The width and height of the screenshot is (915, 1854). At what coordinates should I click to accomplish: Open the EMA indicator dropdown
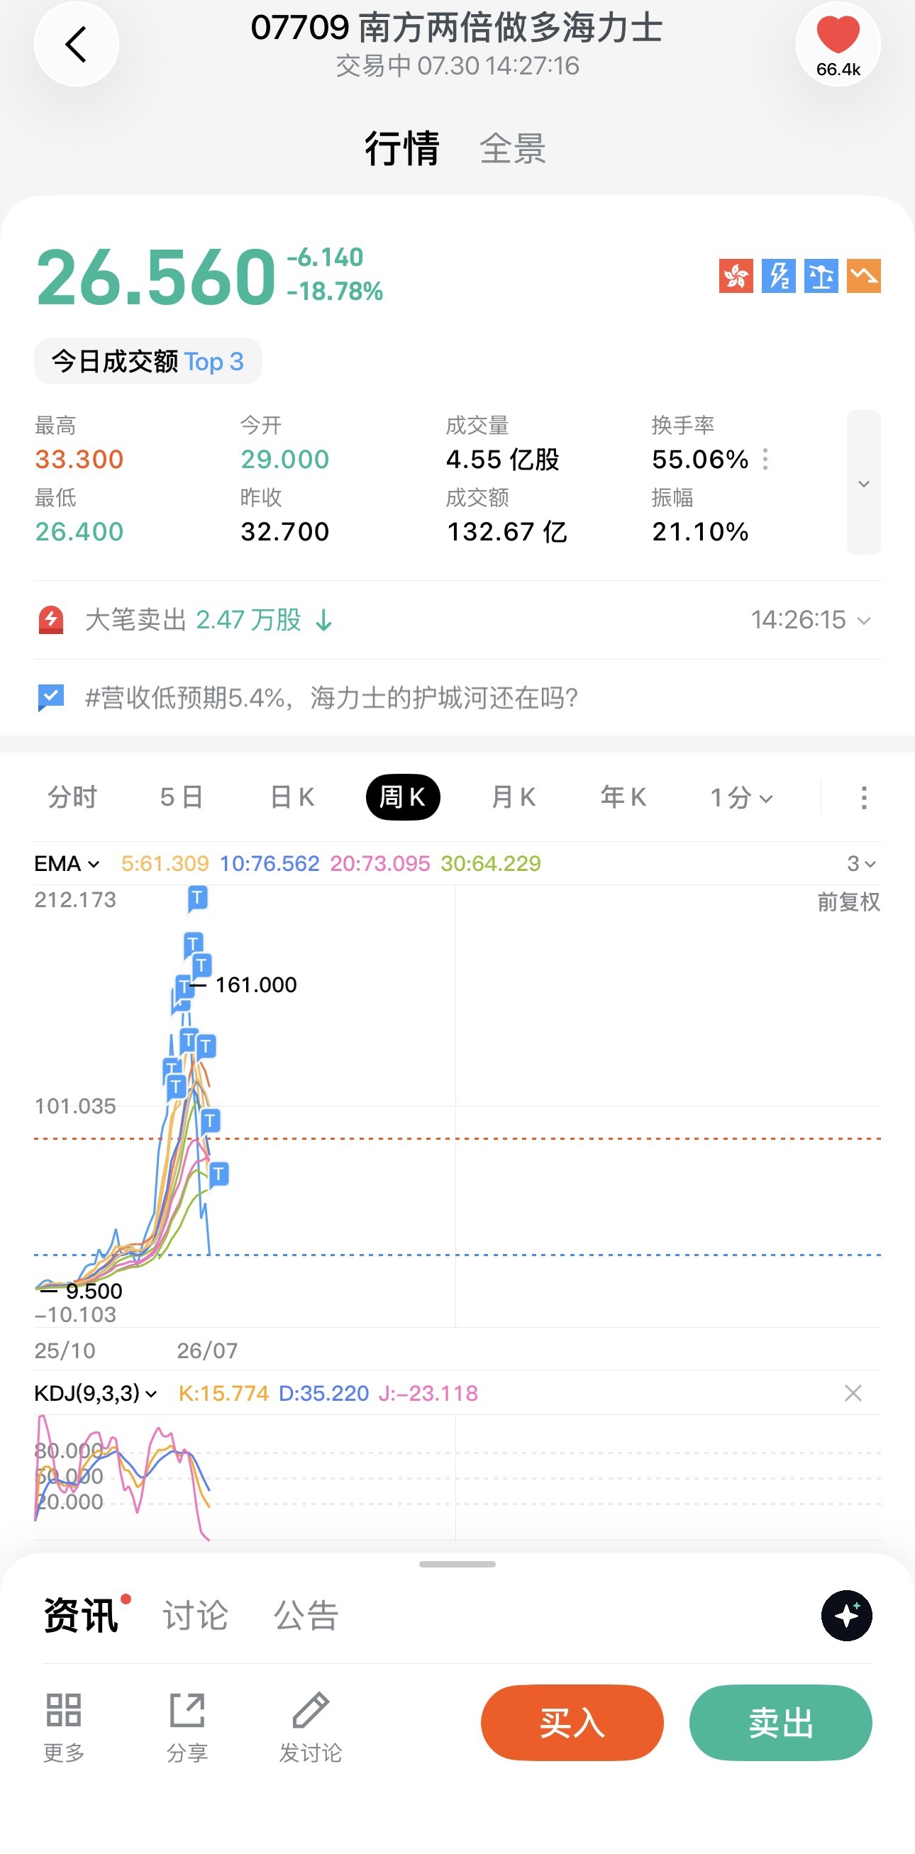pyautogui.click(x=67, y=864)
